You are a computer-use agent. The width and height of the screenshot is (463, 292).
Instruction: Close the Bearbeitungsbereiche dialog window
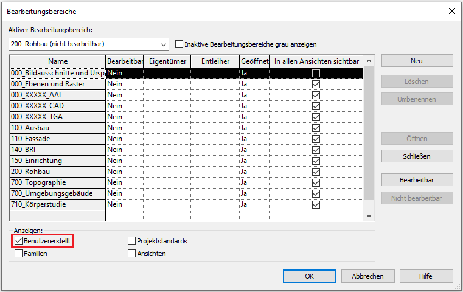click(x=451, y=11)
